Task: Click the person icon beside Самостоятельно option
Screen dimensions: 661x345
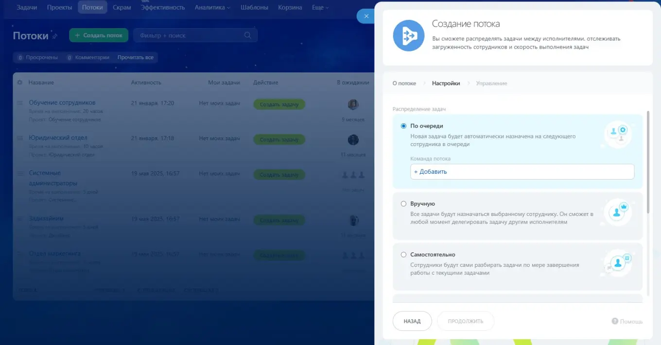Action: [x=617, y=263]
